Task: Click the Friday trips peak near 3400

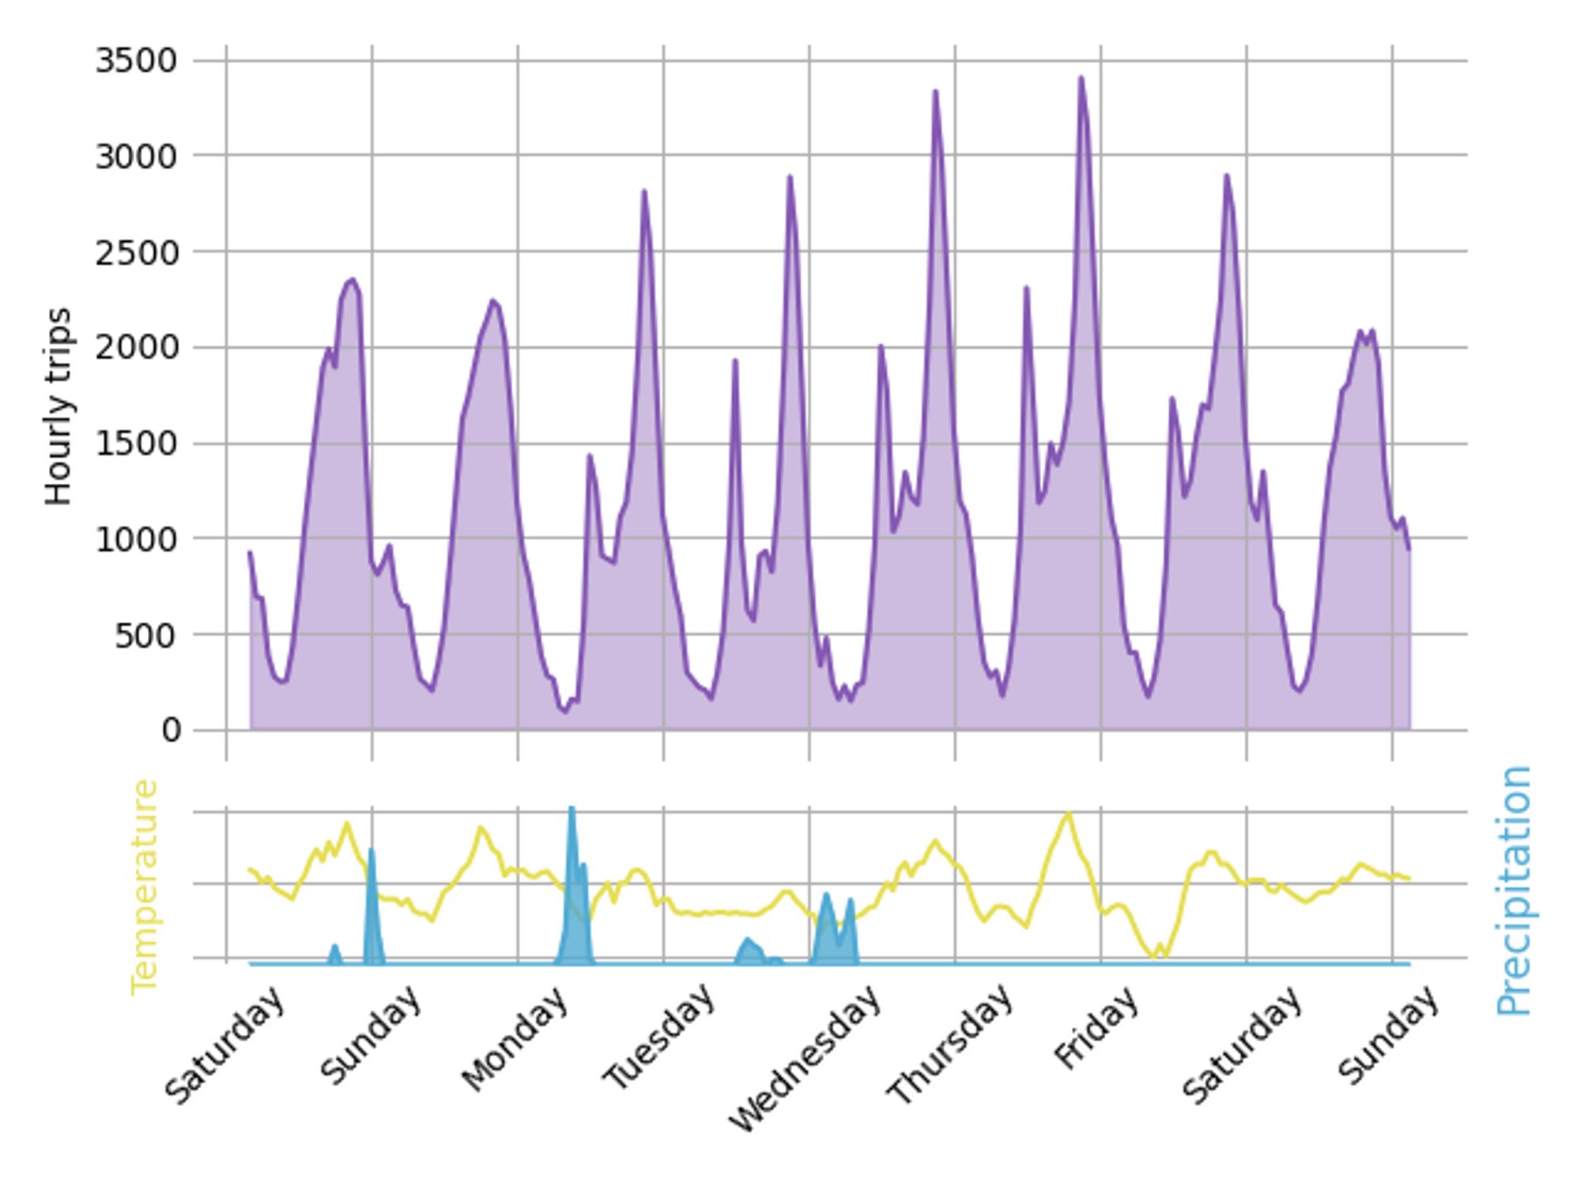Action: pyautogui.click(x=1081, y=78)
